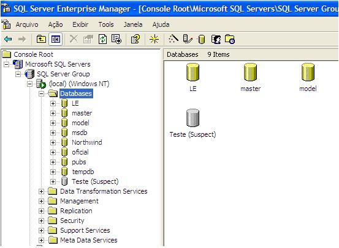This screenshot has width=339, height=248.
Task: Click the New Login toolbar icon
Action: pos(216,40)
